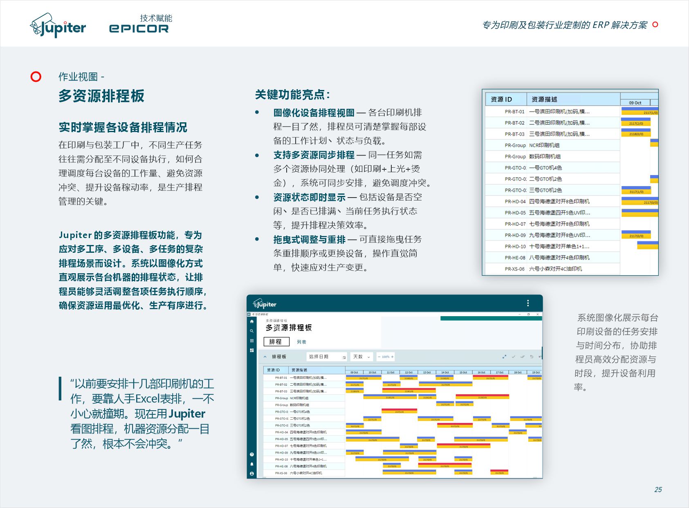Open the nine-dot apps grid icon
Viewport: 689px width, 508px height.
(252, 341)
